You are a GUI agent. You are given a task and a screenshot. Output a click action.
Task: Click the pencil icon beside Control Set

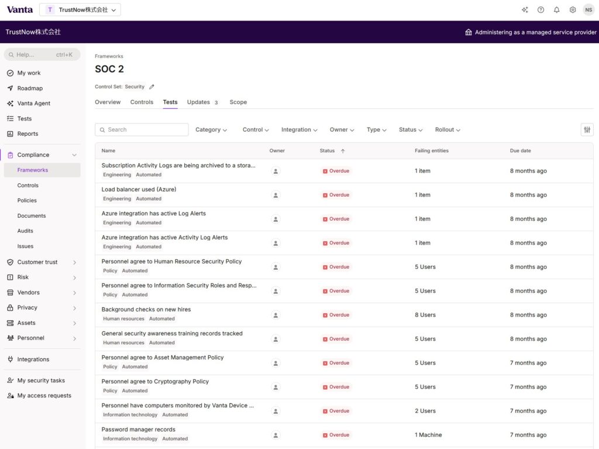152,87
